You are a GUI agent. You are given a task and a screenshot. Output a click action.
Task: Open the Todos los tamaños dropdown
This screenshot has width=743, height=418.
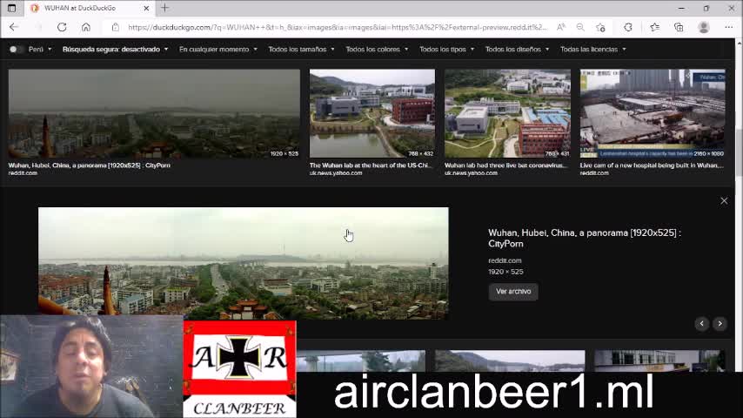point(301,50)
